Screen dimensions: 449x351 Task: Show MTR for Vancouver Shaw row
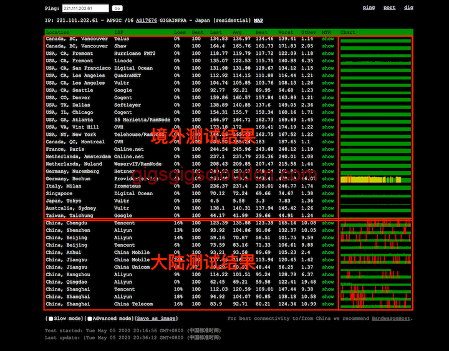pos(327,46)
